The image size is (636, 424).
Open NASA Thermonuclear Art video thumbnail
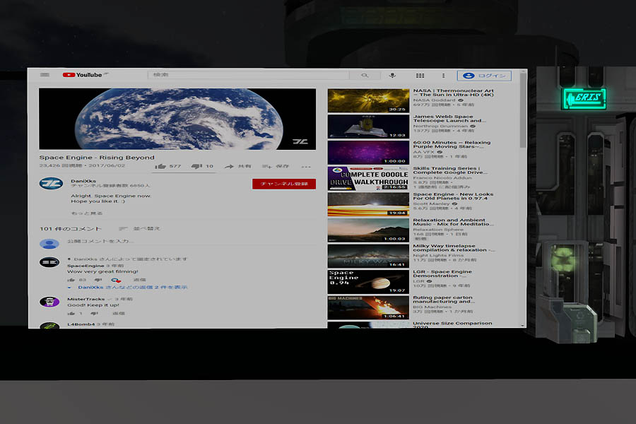tap(368, 100)
